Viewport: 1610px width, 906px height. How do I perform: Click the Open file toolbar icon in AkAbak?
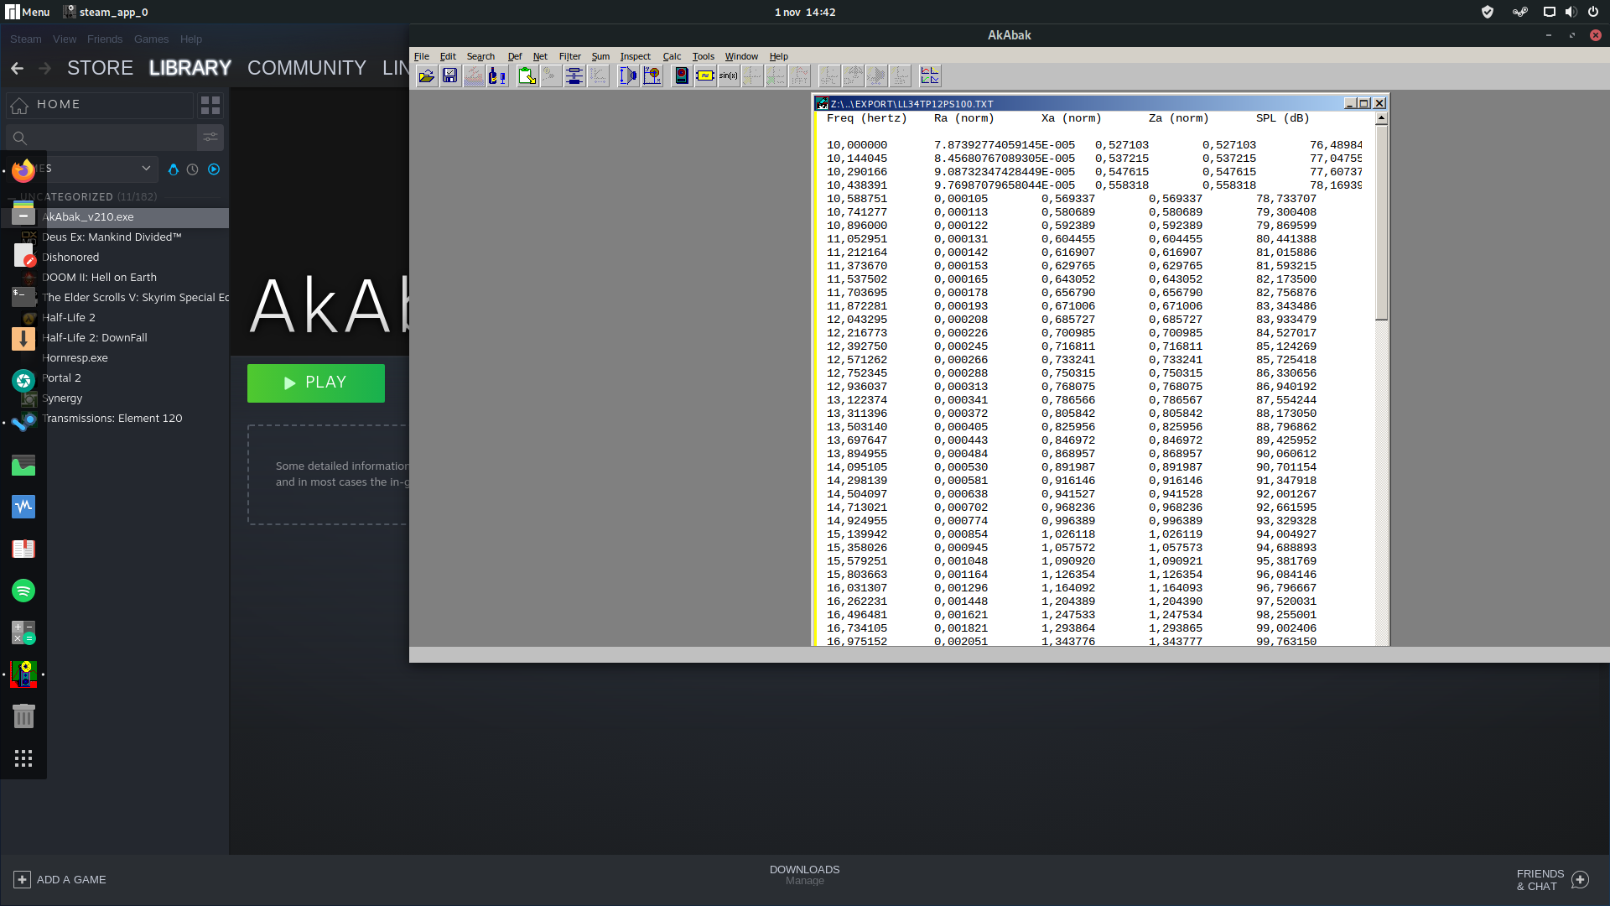[x=427, y=76]
